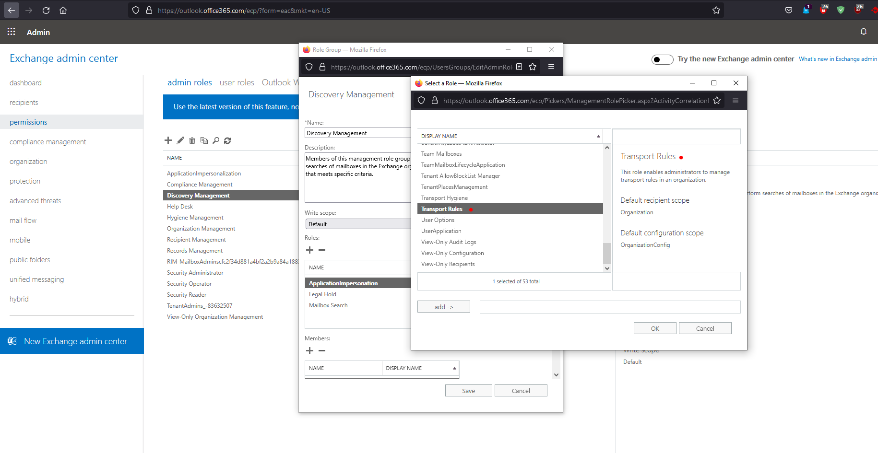Click OK in Select a Role dialog

coord(654,328)
